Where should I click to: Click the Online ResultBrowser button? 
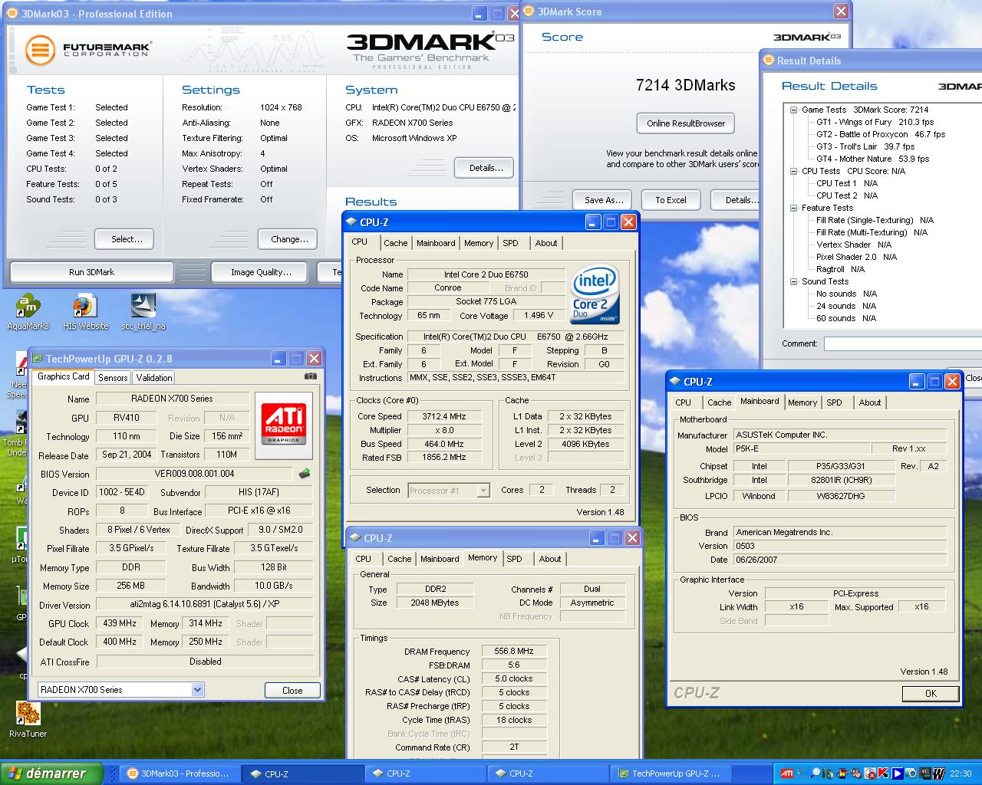click(x=686, y=123)
